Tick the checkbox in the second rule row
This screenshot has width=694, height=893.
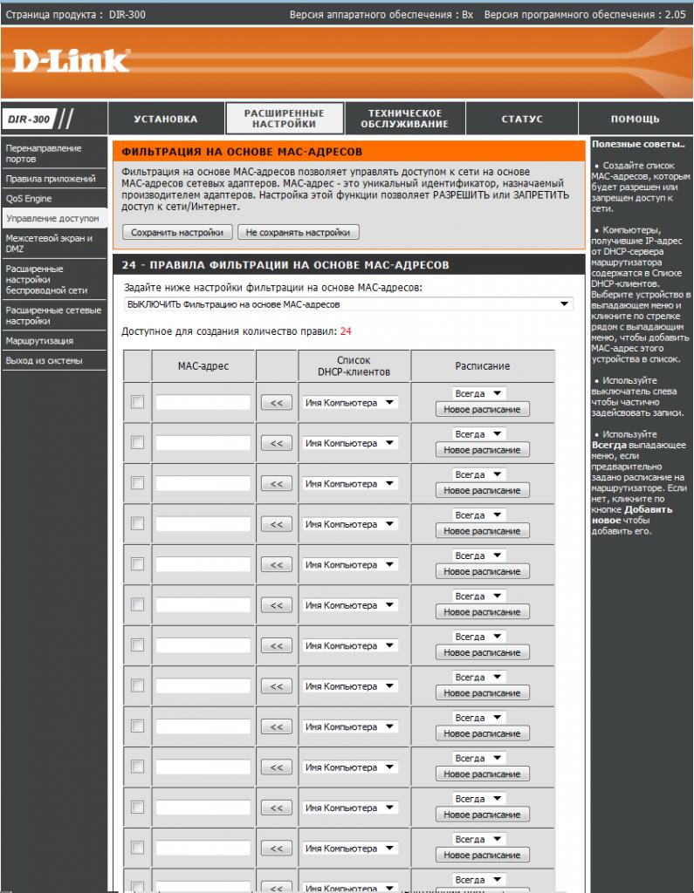click(x=137, y=442)
